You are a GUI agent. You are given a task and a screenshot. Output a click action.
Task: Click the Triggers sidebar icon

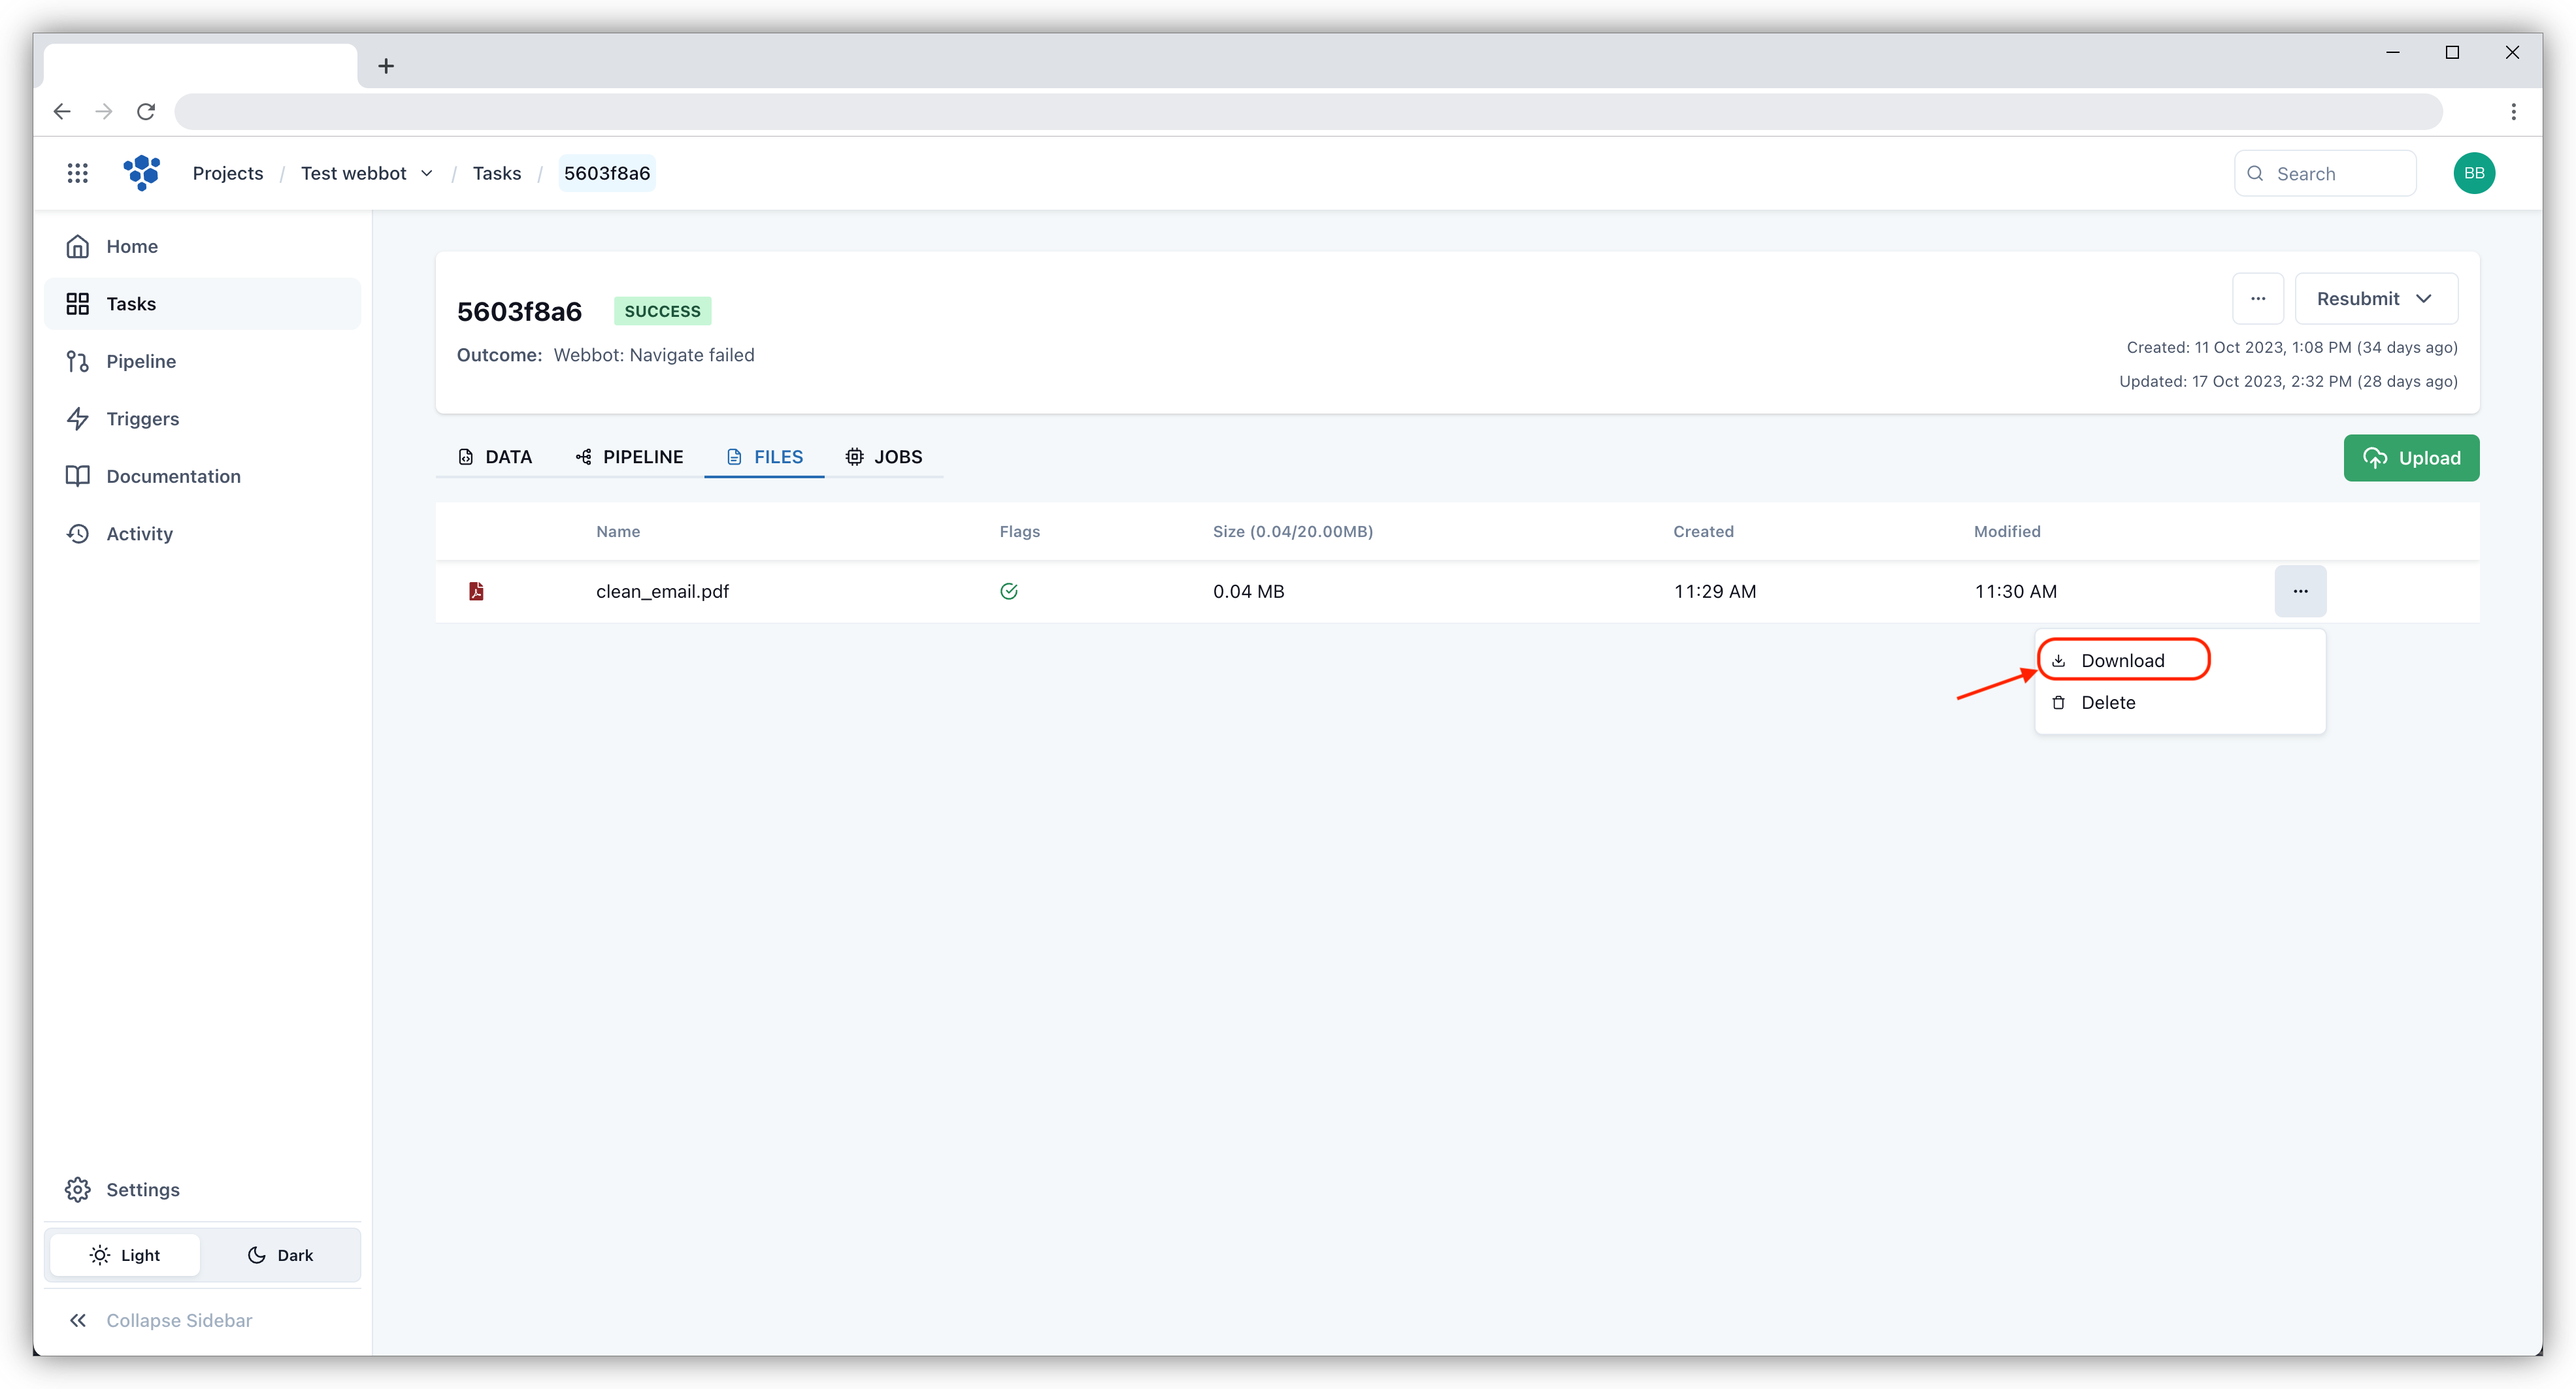coord(78,417)
